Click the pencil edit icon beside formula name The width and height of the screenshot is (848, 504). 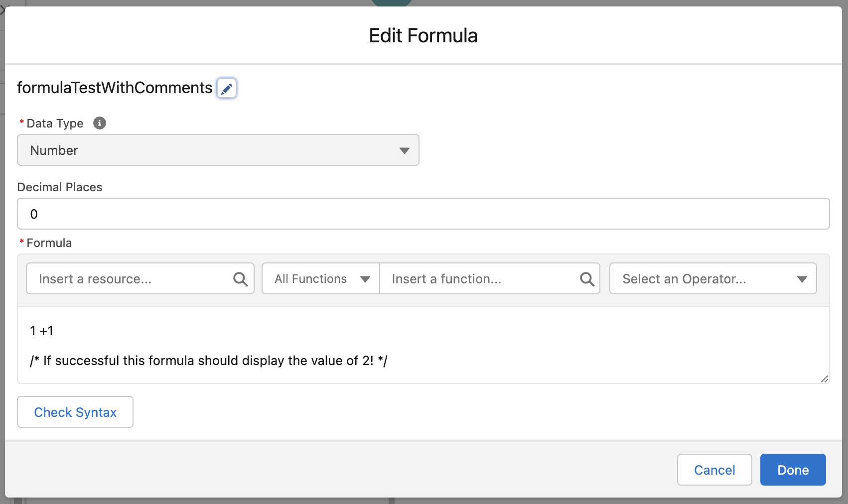tap(227, 88)
